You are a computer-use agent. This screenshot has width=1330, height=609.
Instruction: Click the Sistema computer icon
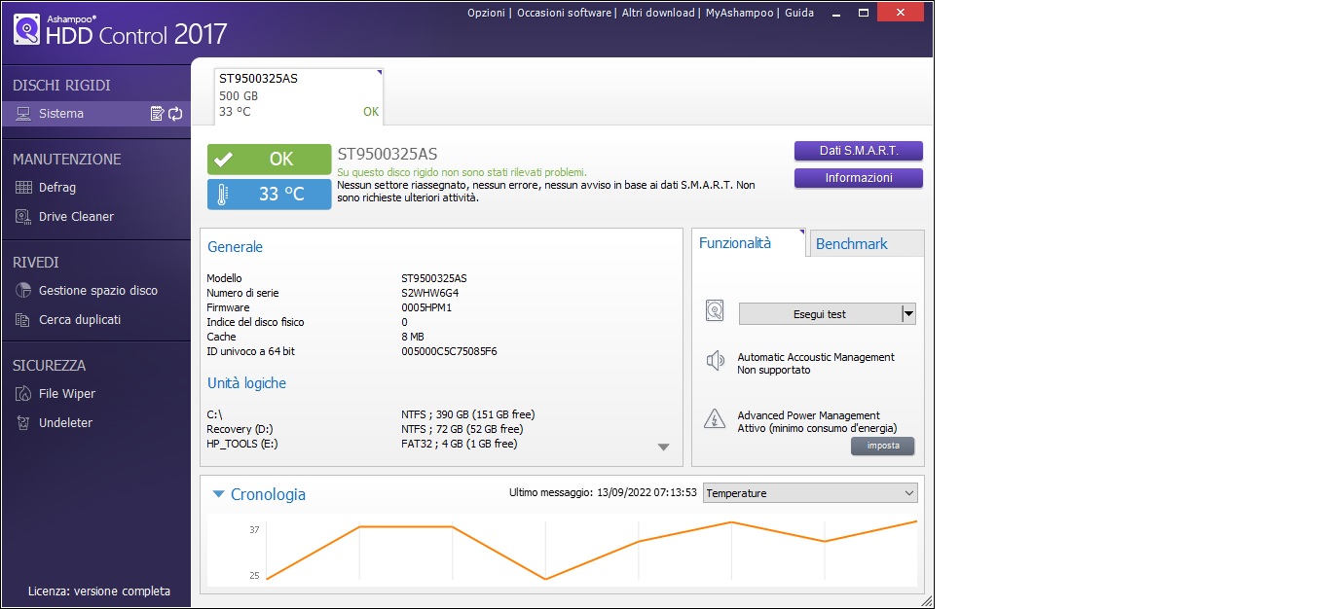pyautogui.click(x=22, y=114)
